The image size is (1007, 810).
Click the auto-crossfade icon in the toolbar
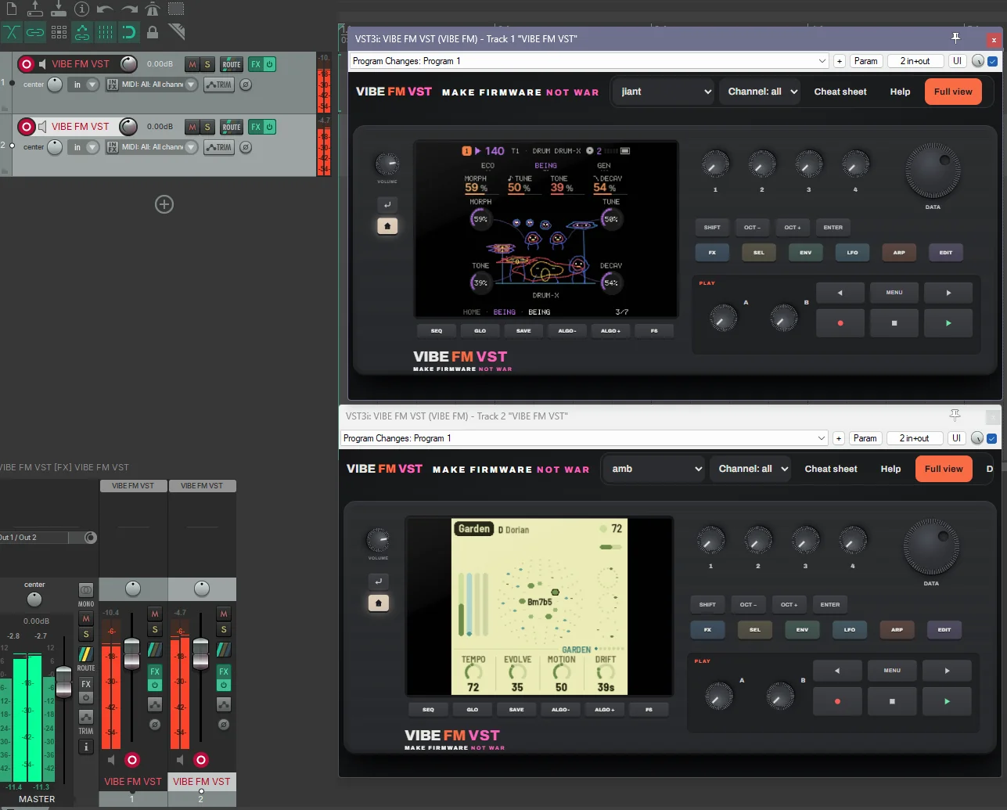coord(12,32)
